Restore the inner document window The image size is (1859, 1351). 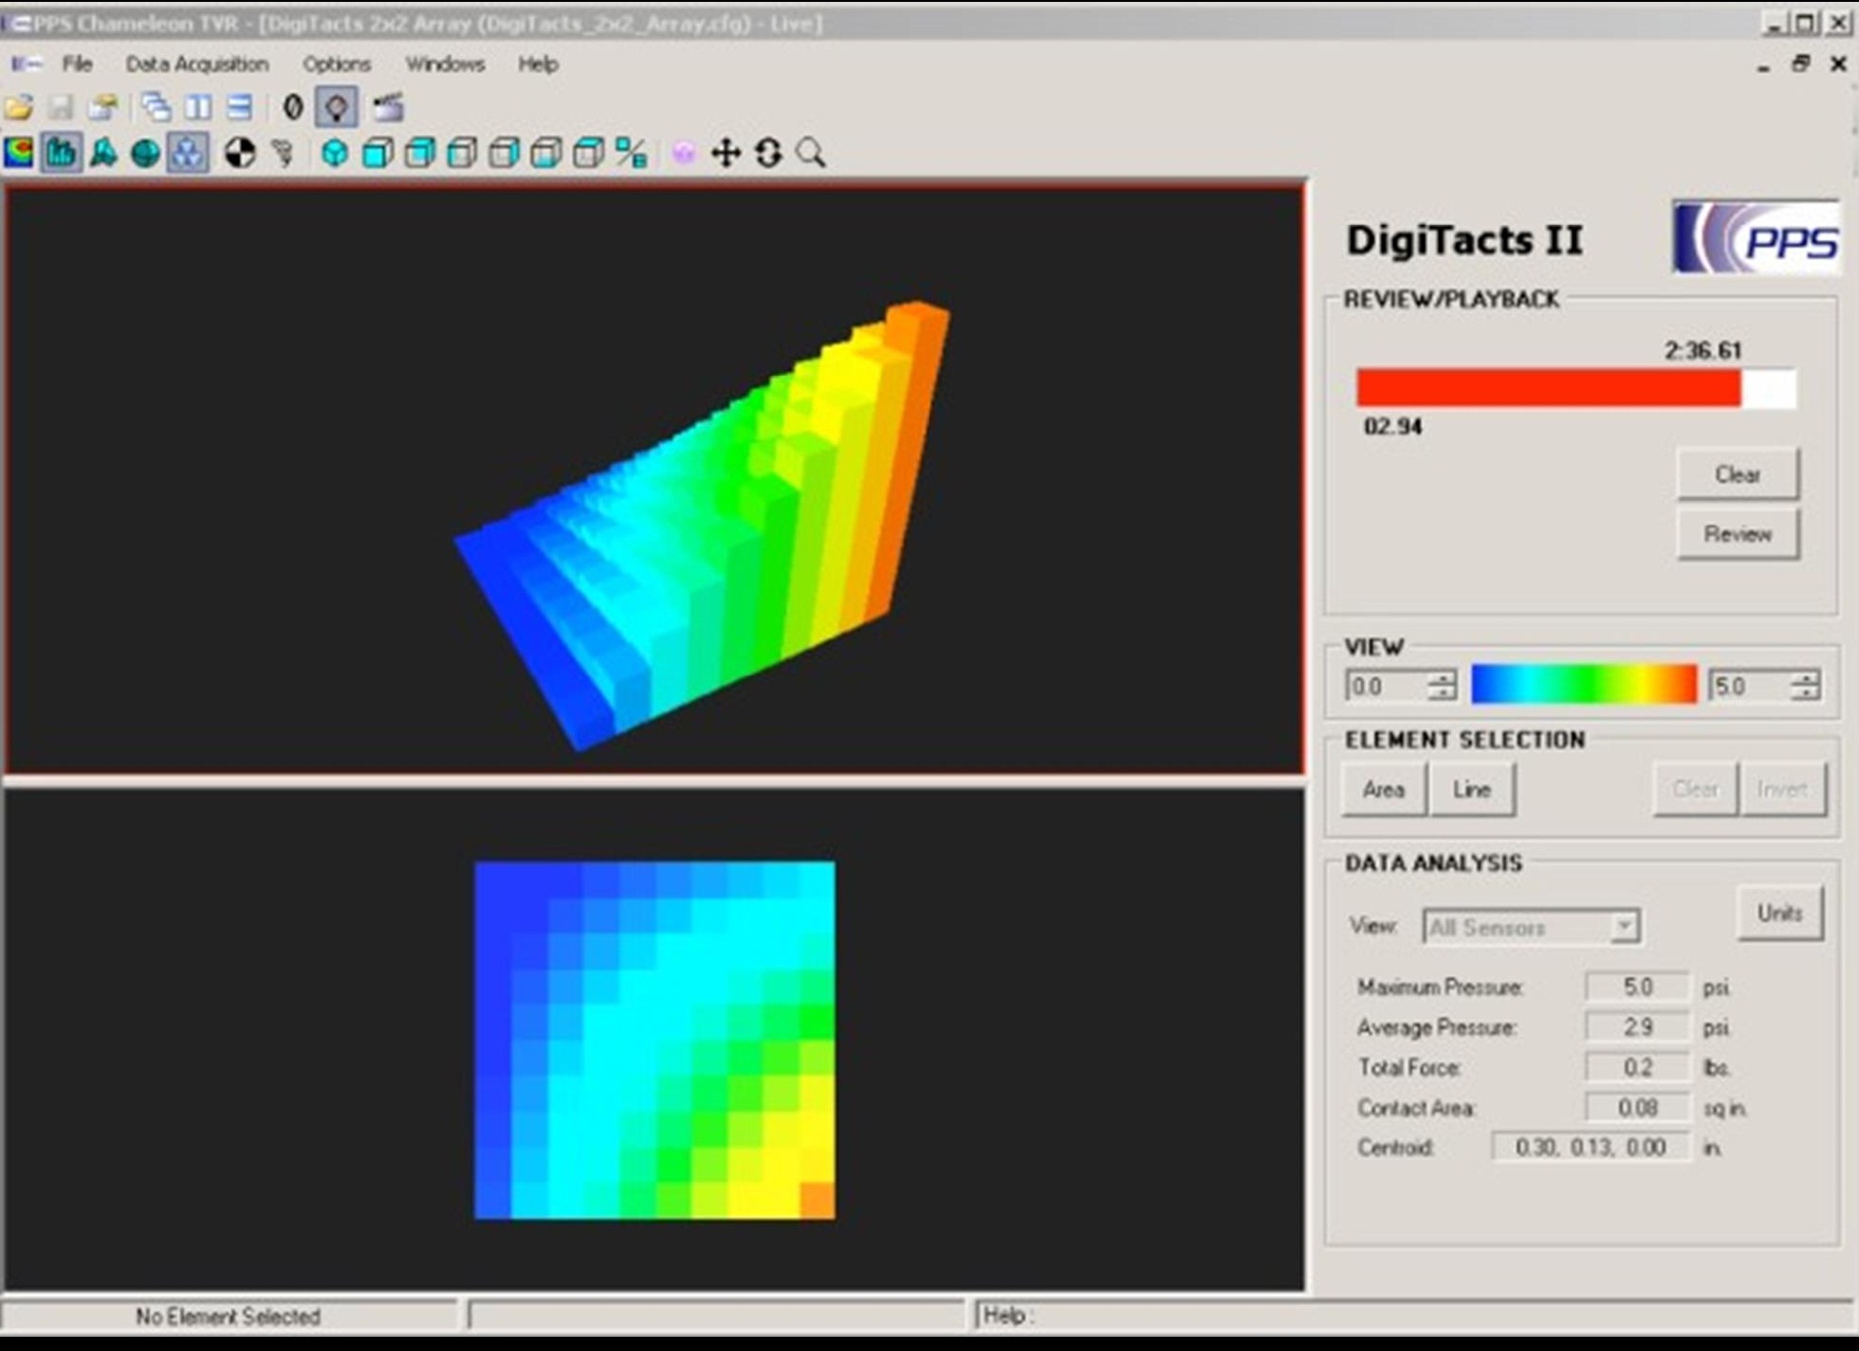(x=1800, y=64)
